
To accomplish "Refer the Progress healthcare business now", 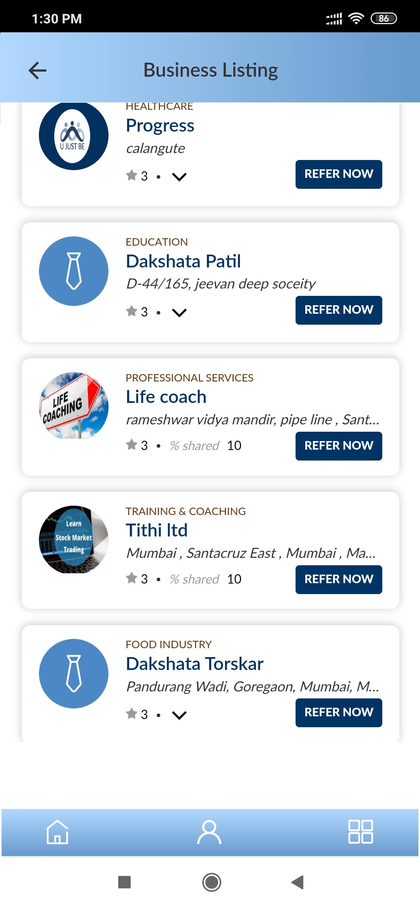I will coord(338,174).
